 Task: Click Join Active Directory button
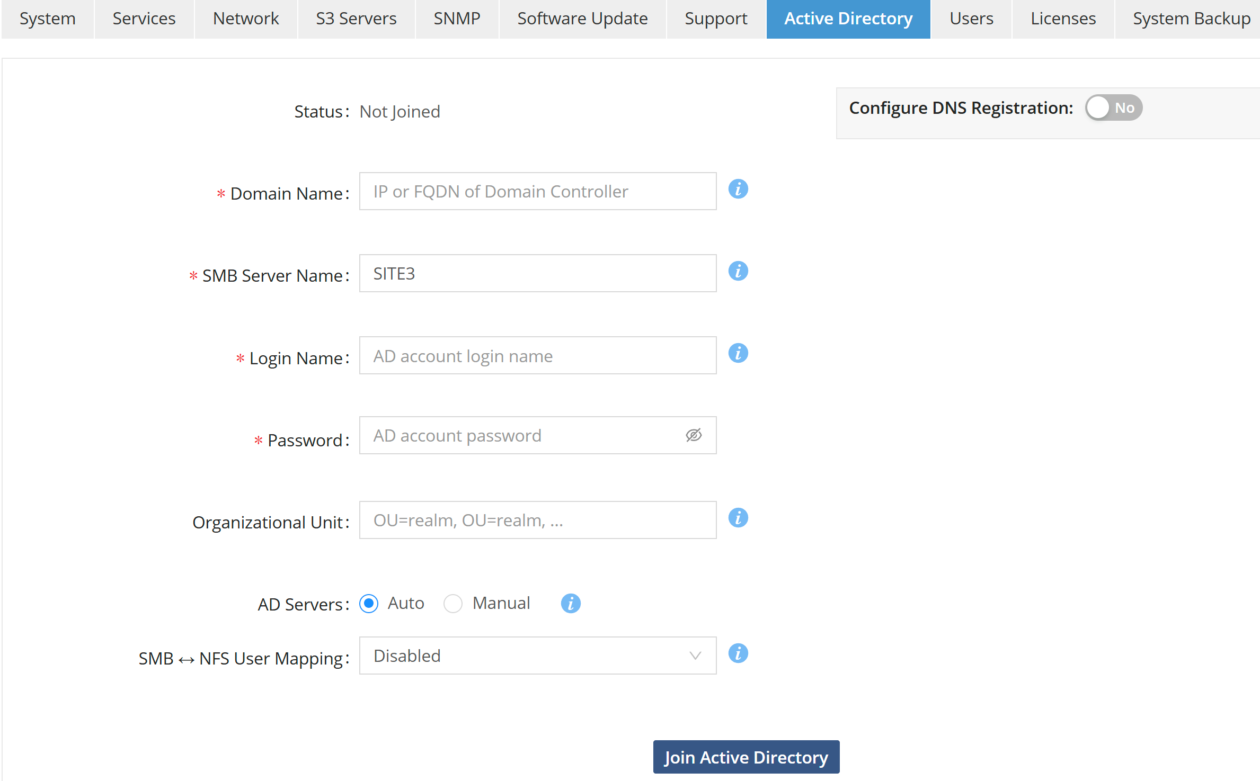(746, 757)
